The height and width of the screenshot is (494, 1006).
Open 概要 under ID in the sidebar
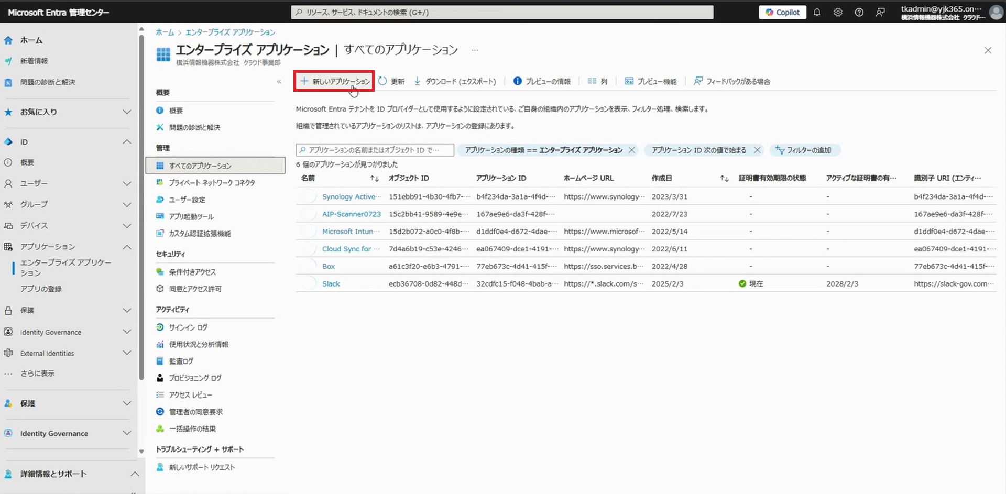(x=27, y=162)
